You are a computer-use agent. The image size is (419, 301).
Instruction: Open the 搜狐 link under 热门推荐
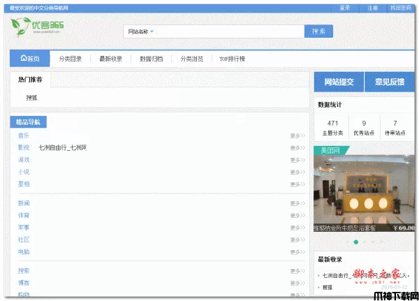coord(31,98)
